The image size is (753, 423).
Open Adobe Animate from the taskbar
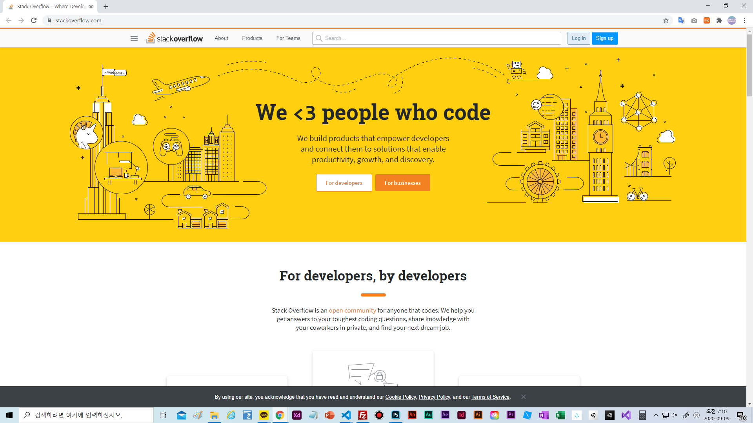(412, 415)
